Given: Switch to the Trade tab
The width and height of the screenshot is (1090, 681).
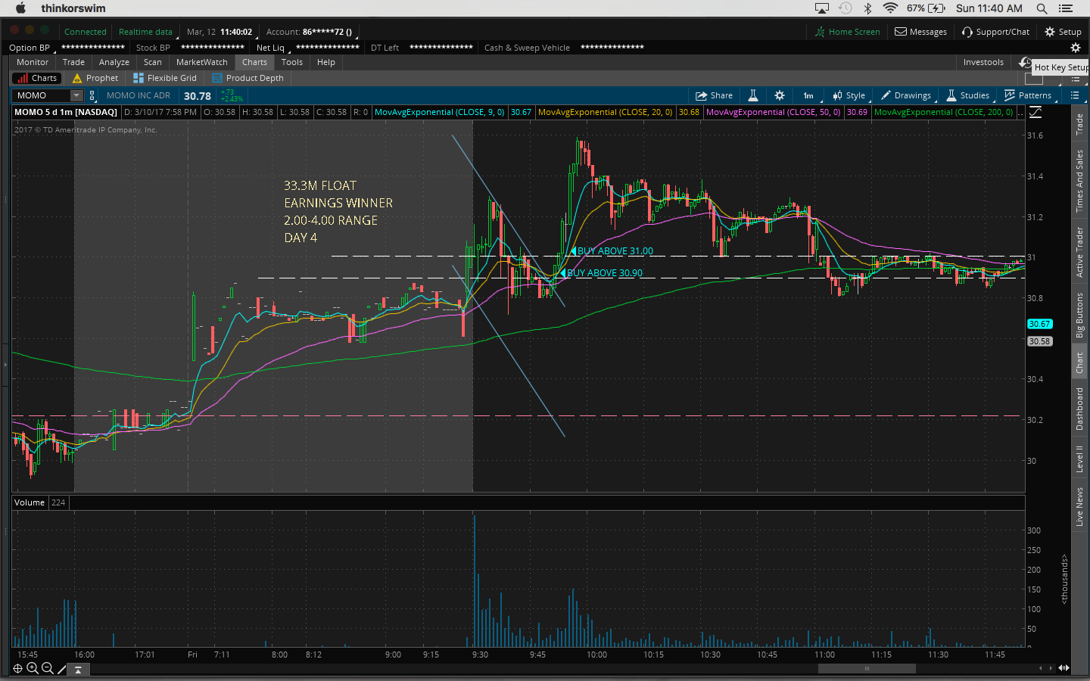Looking at the screenshot, I should click(x=73, y=62).
